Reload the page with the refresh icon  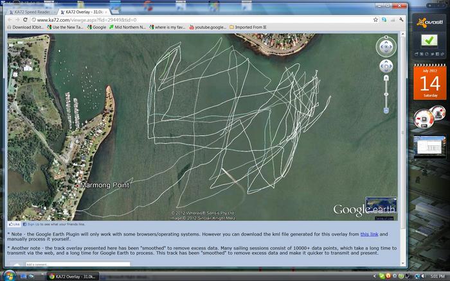coord(26,20)
